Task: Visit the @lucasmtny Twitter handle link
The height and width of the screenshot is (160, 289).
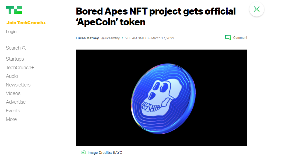Action: [x=110, y=38]
